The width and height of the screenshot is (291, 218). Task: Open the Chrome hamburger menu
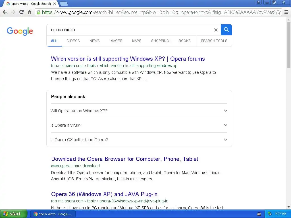(286, 12)
